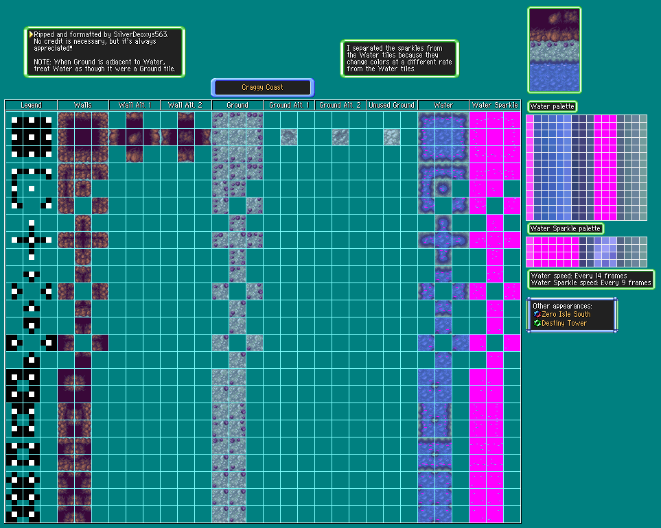Open the Destiny Tower link
This screenshot has height=528, width=661.
564,323
